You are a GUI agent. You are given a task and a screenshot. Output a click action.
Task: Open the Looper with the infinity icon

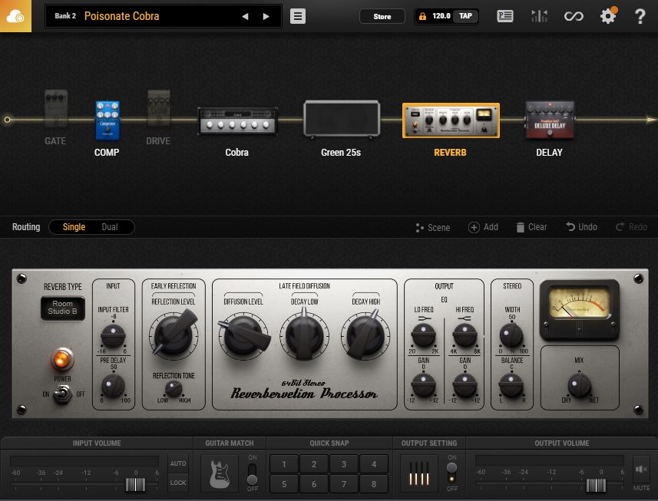(574, 15)
